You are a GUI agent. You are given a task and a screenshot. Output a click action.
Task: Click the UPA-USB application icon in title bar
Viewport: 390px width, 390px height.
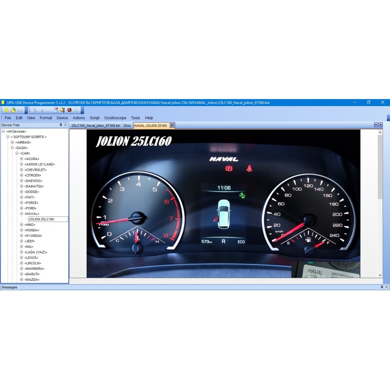[x=3, y=103]
